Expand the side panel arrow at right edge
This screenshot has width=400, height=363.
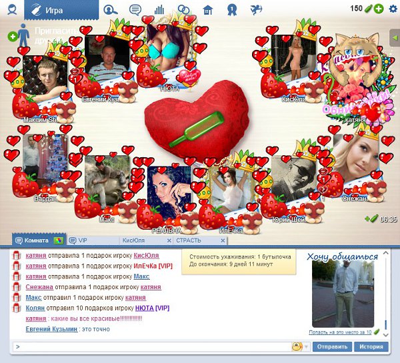point(395,38)
